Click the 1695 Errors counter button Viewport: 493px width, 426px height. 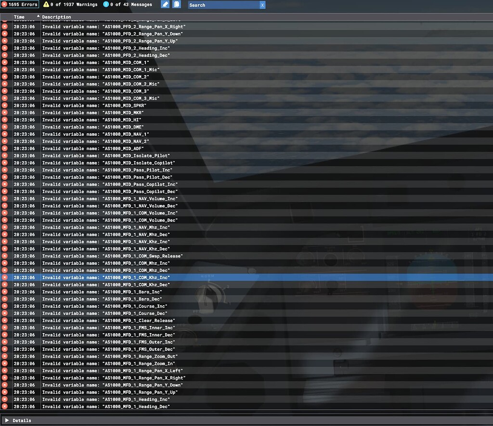point(19,4)
